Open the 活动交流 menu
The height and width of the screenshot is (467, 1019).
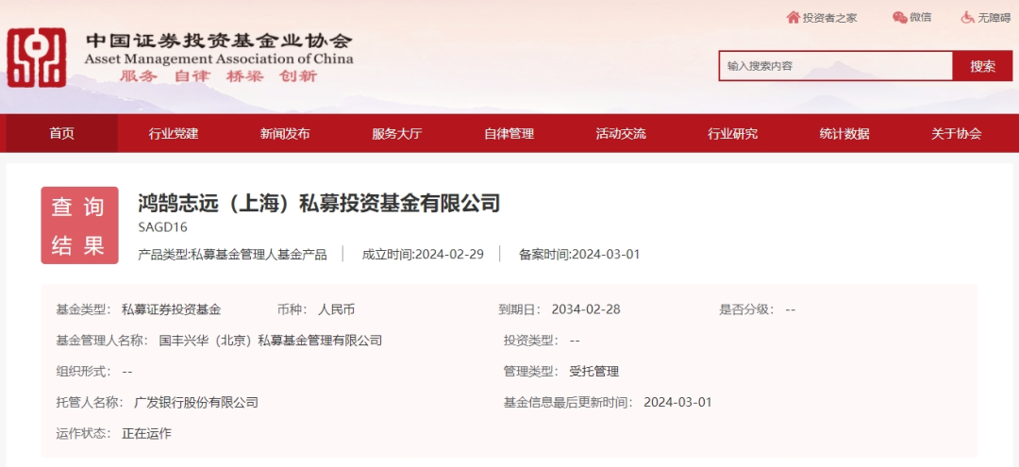tap(621, 134)
